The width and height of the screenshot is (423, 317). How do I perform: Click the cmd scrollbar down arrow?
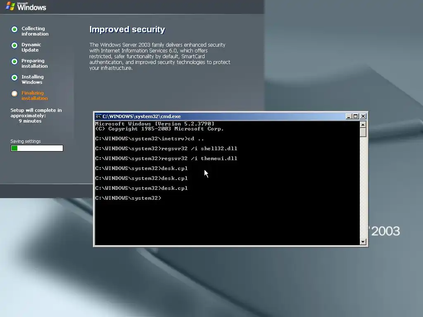pyautogui.click(x=363, y=241)
